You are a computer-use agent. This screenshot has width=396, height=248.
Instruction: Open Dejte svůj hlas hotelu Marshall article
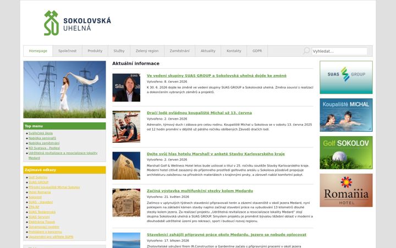[216, 154]
